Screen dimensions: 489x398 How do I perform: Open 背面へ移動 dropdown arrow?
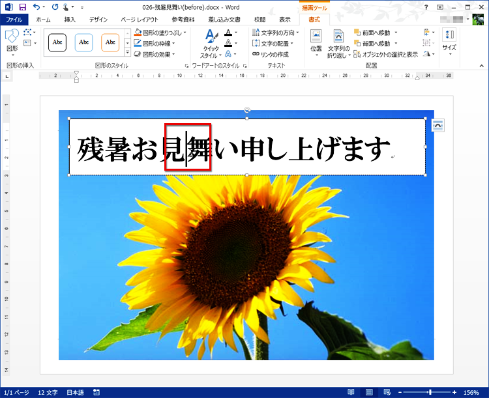click(x=396, y=43)
